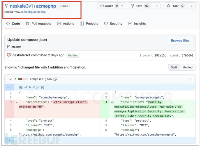Viewport: 201px width, 147px height.
Task: Open the three-dot file options menu
Action: [190, 79]
